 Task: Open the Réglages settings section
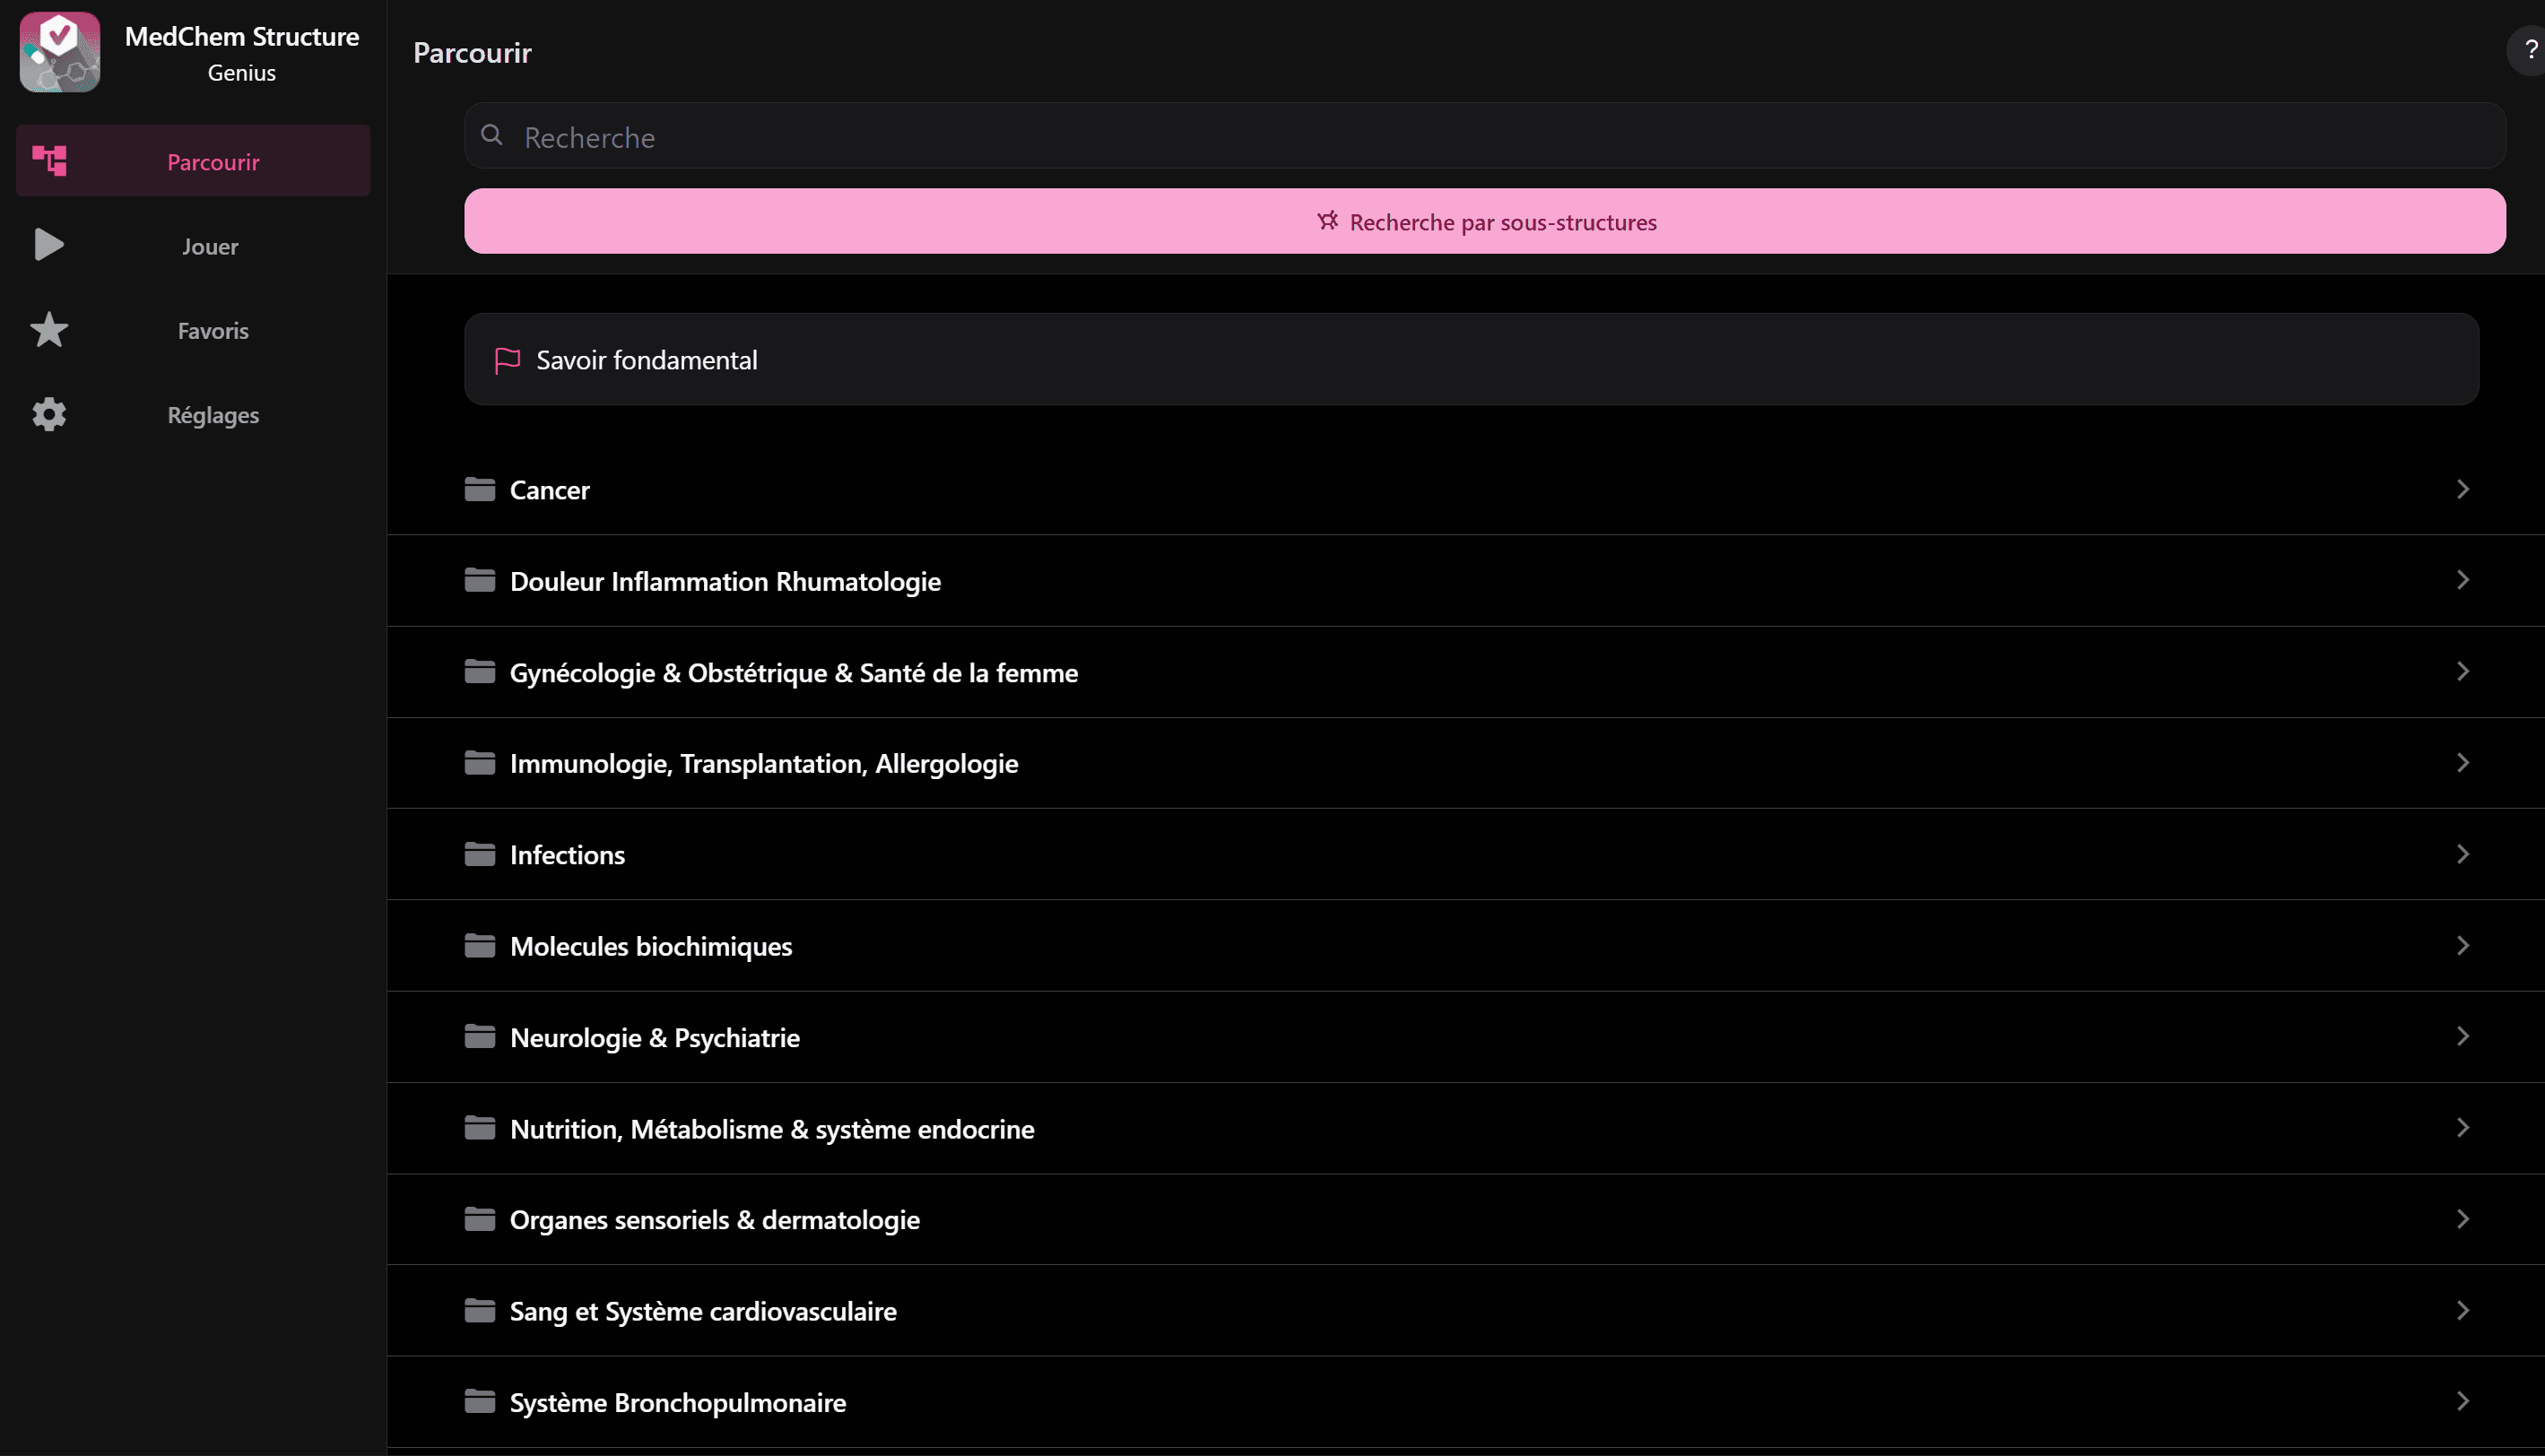[x=193, y=414]
